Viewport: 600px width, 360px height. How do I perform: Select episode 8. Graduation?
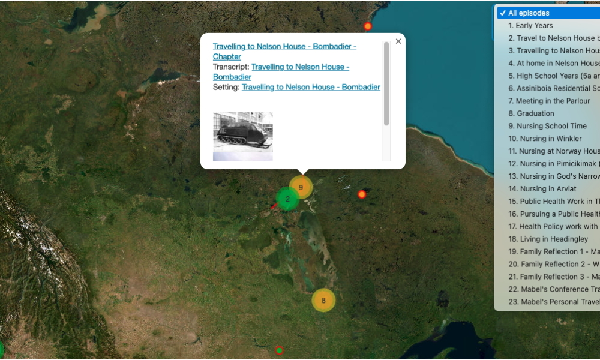click(x=531, y=114)
